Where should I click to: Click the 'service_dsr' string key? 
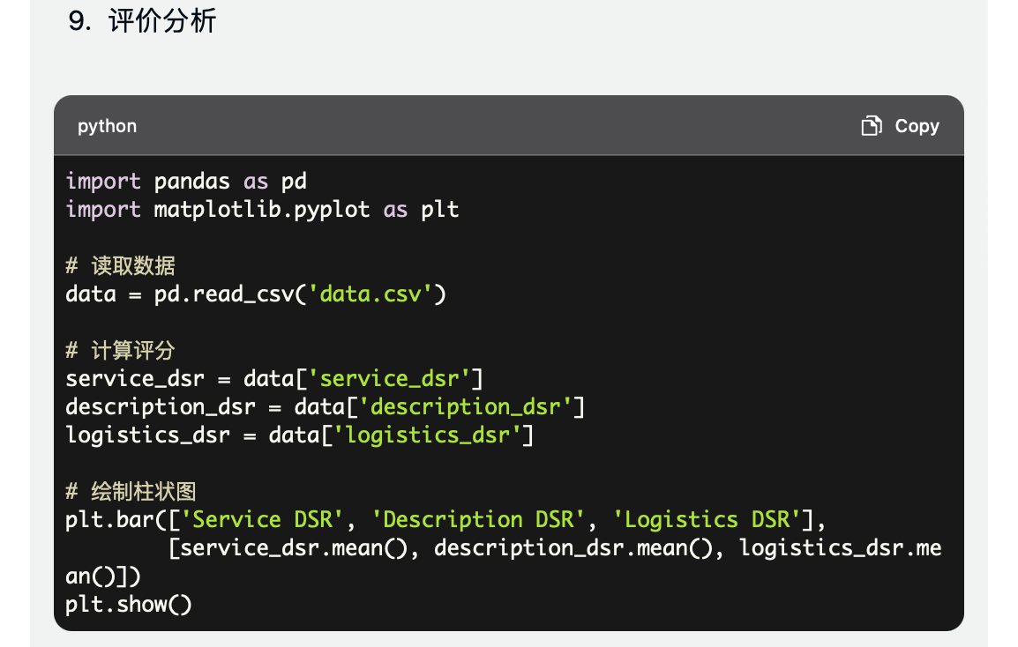click(x=389, y=378)
